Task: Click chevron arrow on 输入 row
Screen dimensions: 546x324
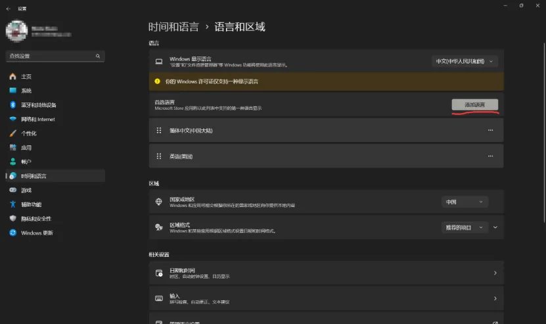Action: (x=495, y=298)
